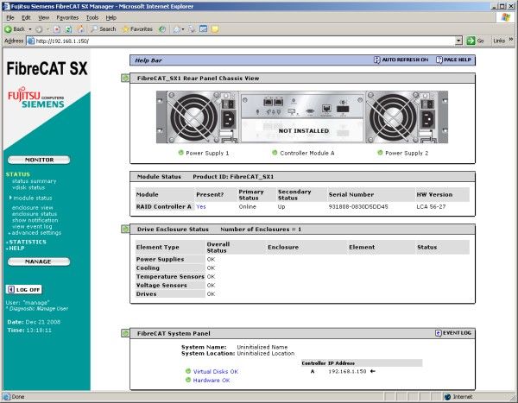Collapse the FibreCAT System Panel green icon
This screenshot has width=518, height=403.
125,333
